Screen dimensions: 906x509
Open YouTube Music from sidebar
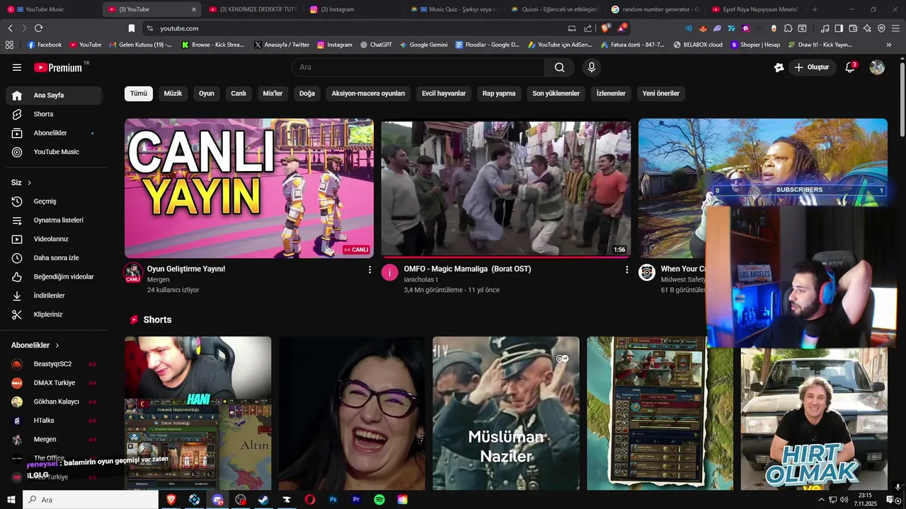[x=54, y=152]
